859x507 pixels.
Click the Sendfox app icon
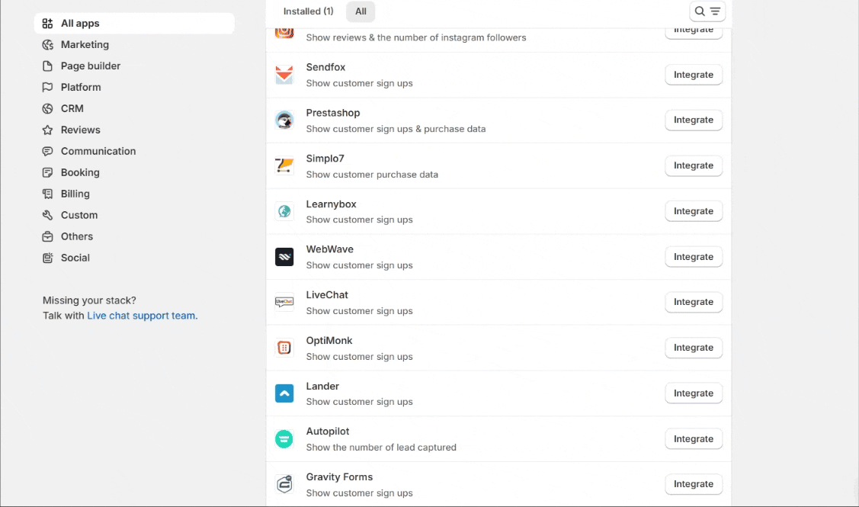284,75
